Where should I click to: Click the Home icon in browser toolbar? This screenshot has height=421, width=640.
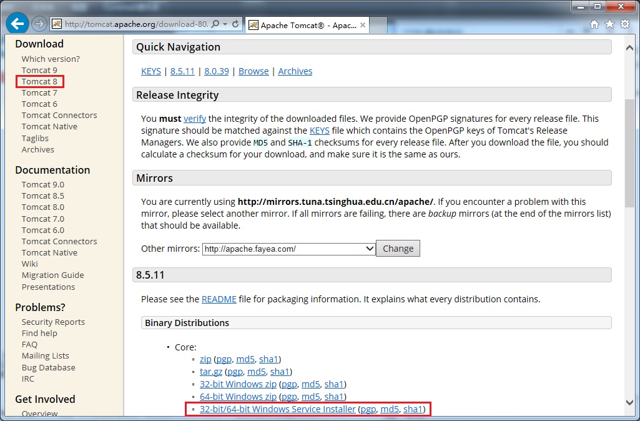pos(594,24)
